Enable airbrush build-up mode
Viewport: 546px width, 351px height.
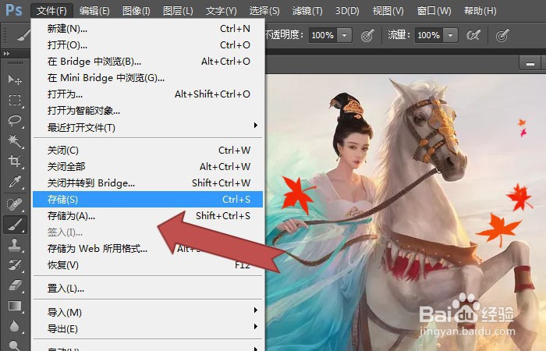[x=473, y=35]
